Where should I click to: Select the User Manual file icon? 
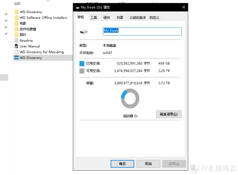pos(16,46)
